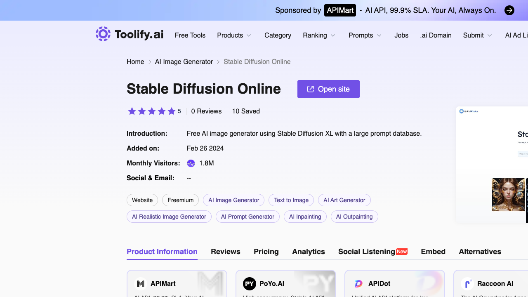Click the Stable Diffusion Online heading
Screen dimensions: 528x297
[x=204, y=89]
